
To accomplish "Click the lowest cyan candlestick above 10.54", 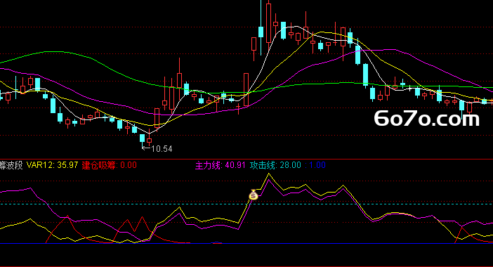I will click(142, 138).
